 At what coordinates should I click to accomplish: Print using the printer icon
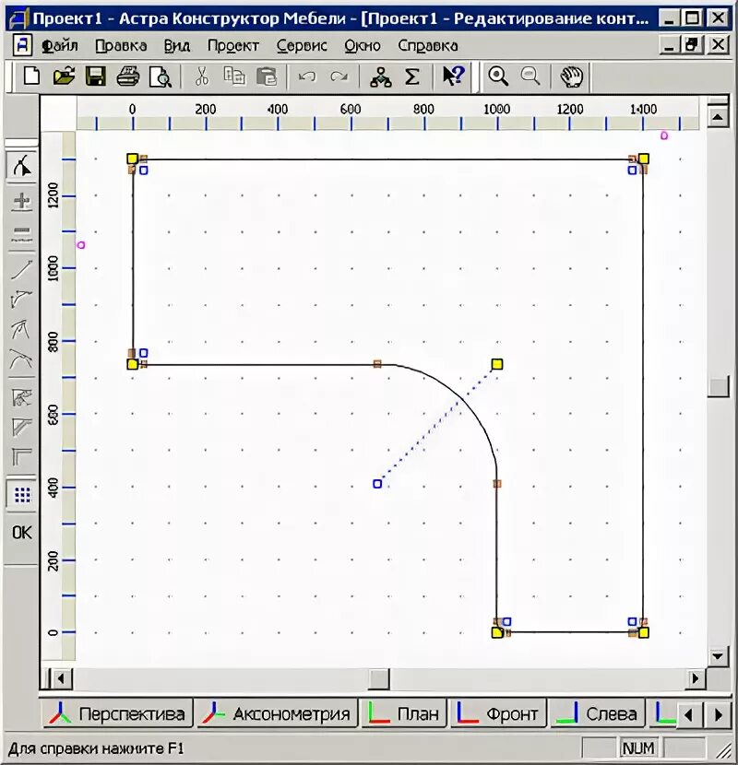click(x=128, y=76)
